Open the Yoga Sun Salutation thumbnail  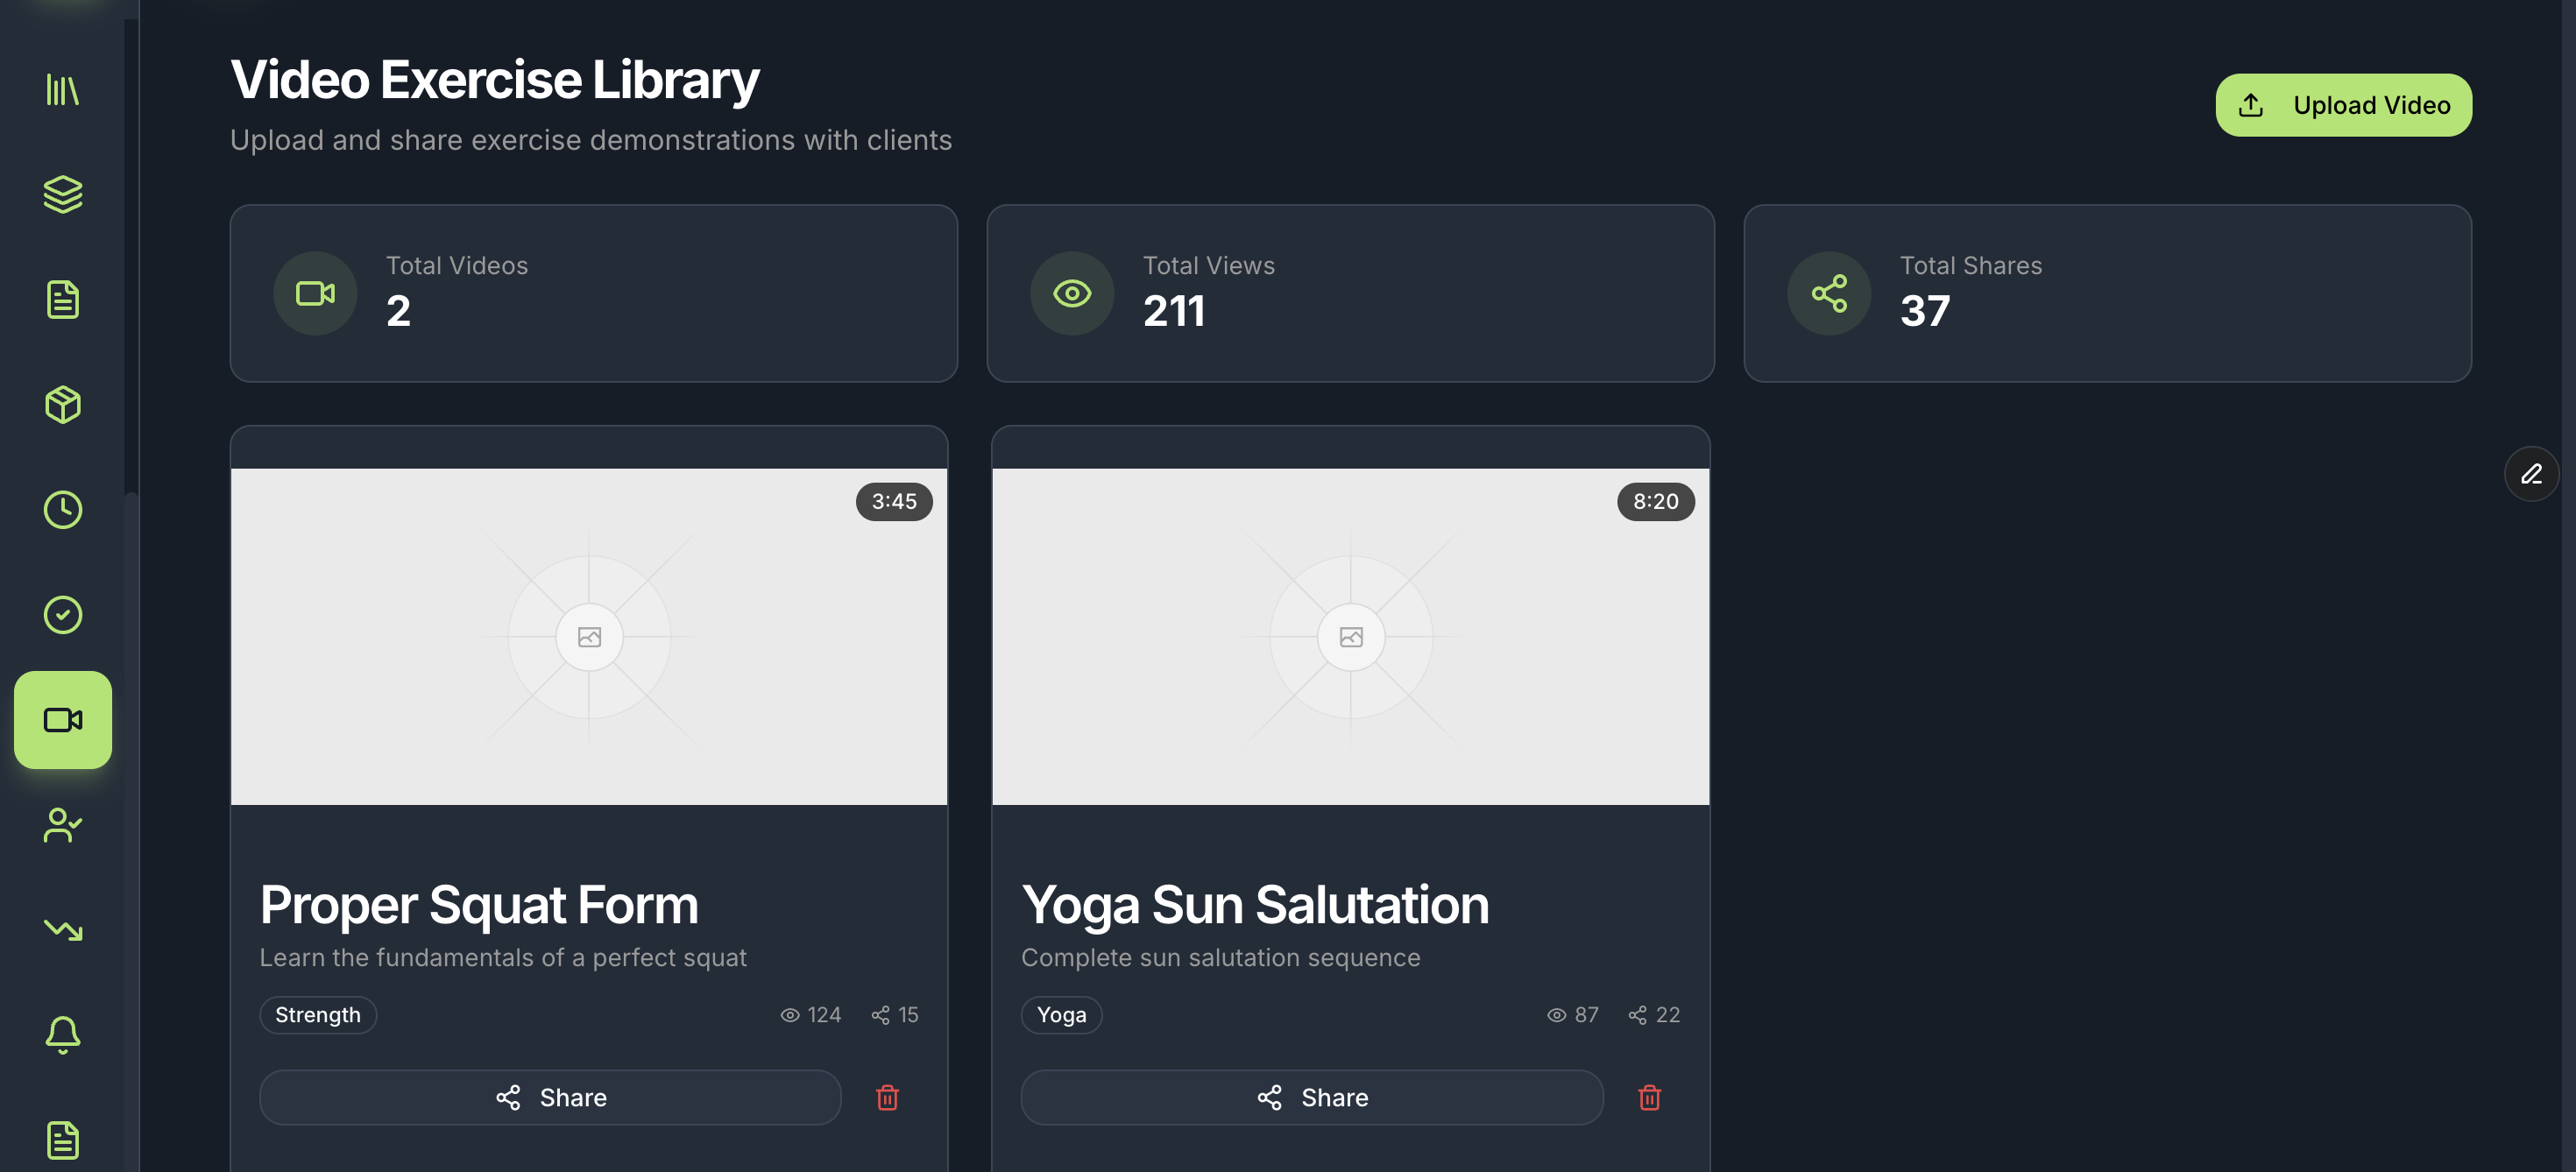tap(1350, 637)
